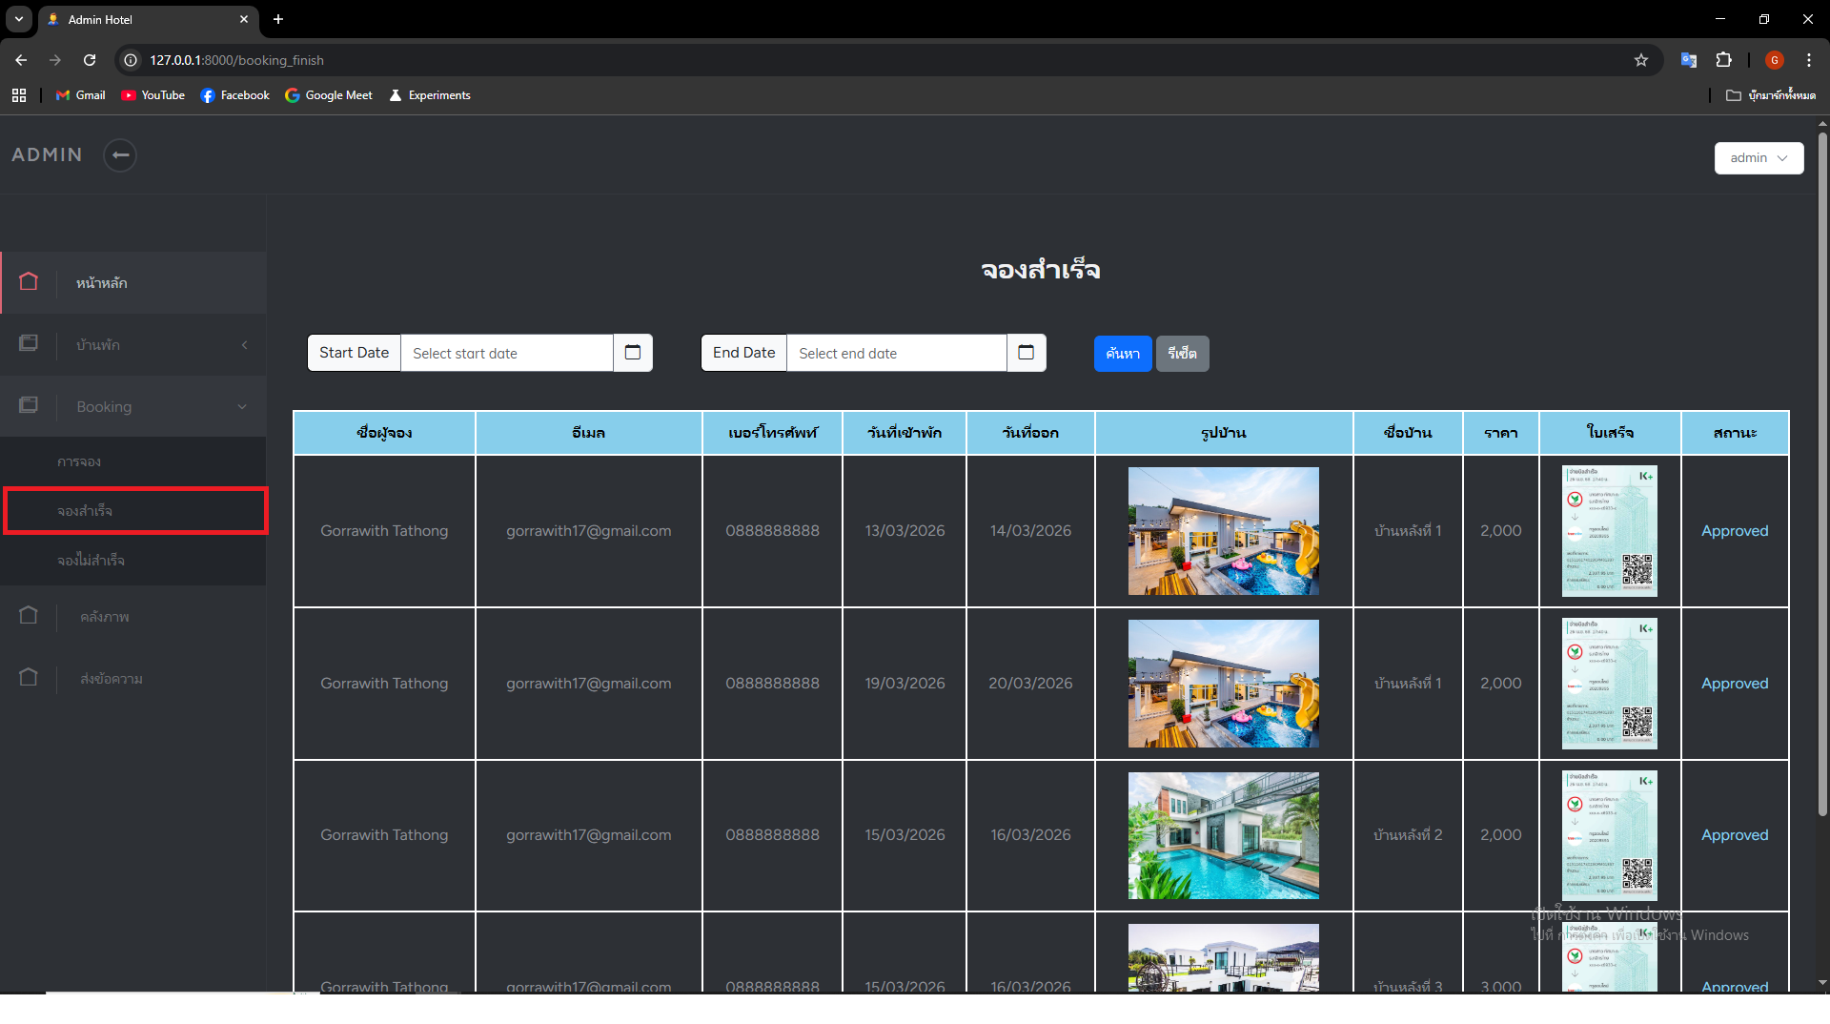Open จองไม่สำเร็จ from the sidebar
Viewport: 1830px width, 1024px height.
pos(91,561)
